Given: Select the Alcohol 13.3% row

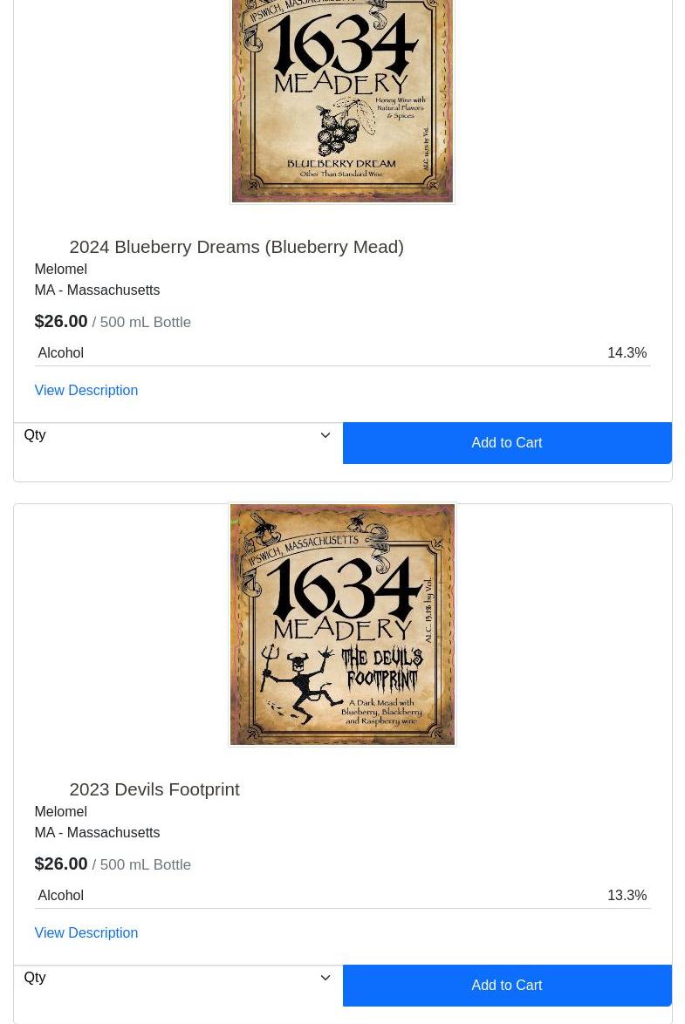Looking at the screenshot, I should (x=342, y=896).
